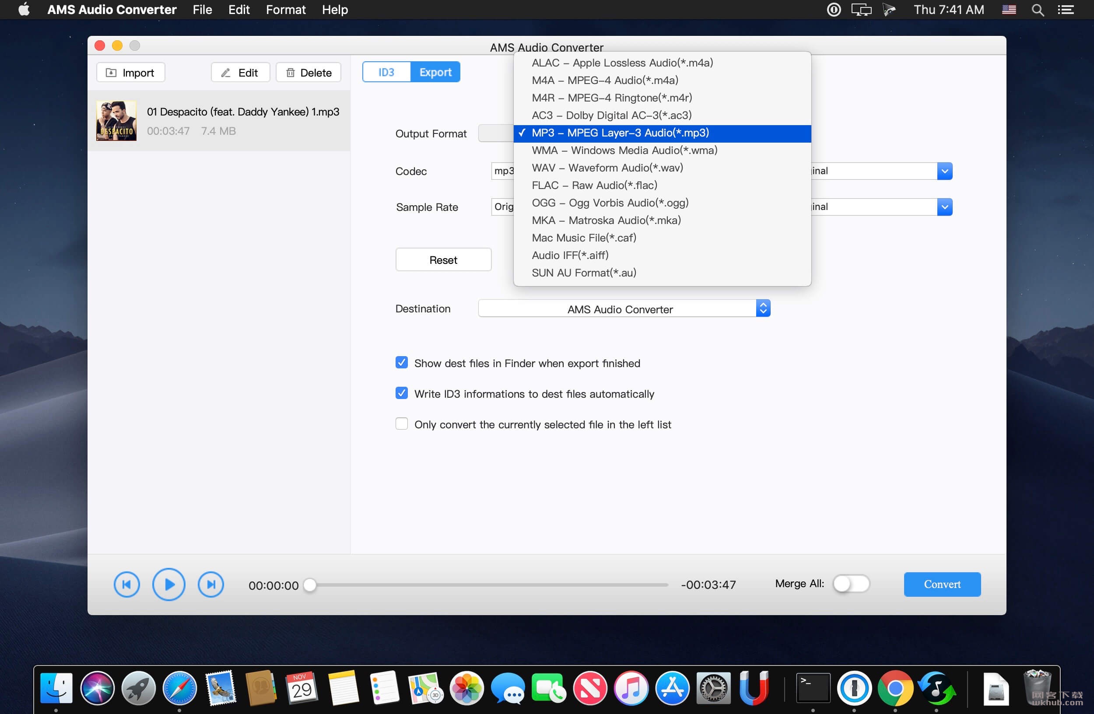
Task: Open iTunes music icon in dock
Action: pos(631,688)
